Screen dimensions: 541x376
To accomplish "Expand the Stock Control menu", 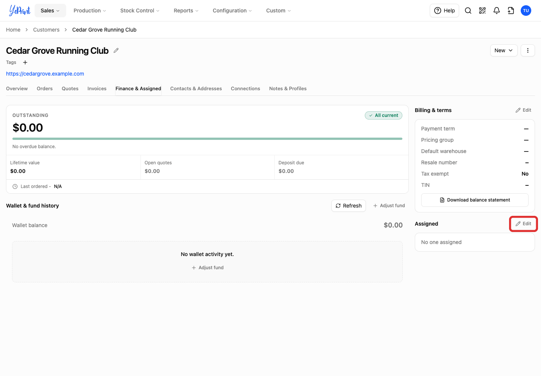I will [x=140, y=11].
